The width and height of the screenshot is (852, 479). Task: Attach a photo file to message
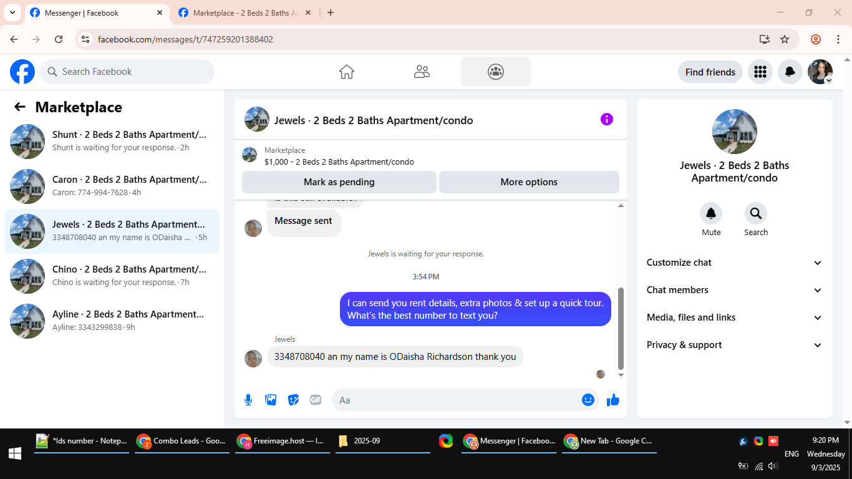pos(271,400)
